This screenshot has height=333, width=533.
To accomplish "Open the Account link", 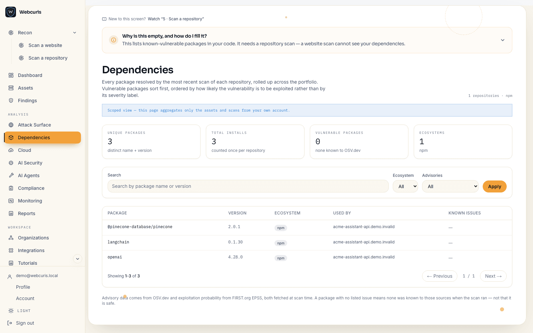I will point(25,298).
